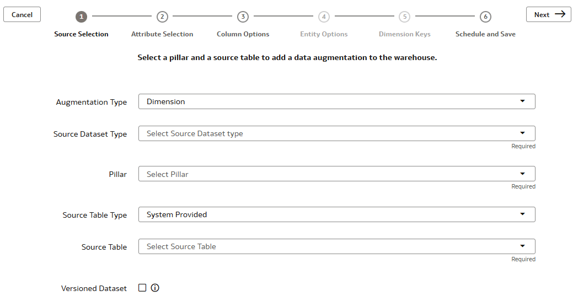Click step 3 Column Options circle
573x296 pixels.
(x=243, y=17)
